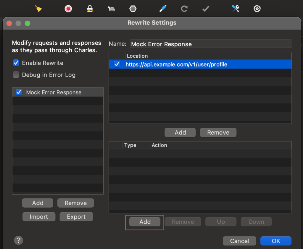Viewport: 303px width, 249px height.
Task: Toggle the red Record button in toolbar
Action: point(68,9)
